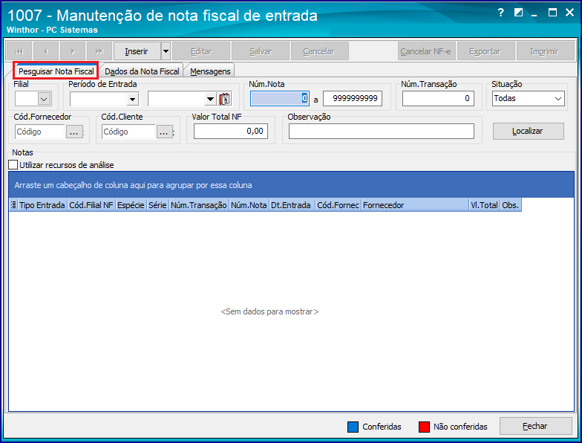Go to next record arrow icon

[73, 51]
